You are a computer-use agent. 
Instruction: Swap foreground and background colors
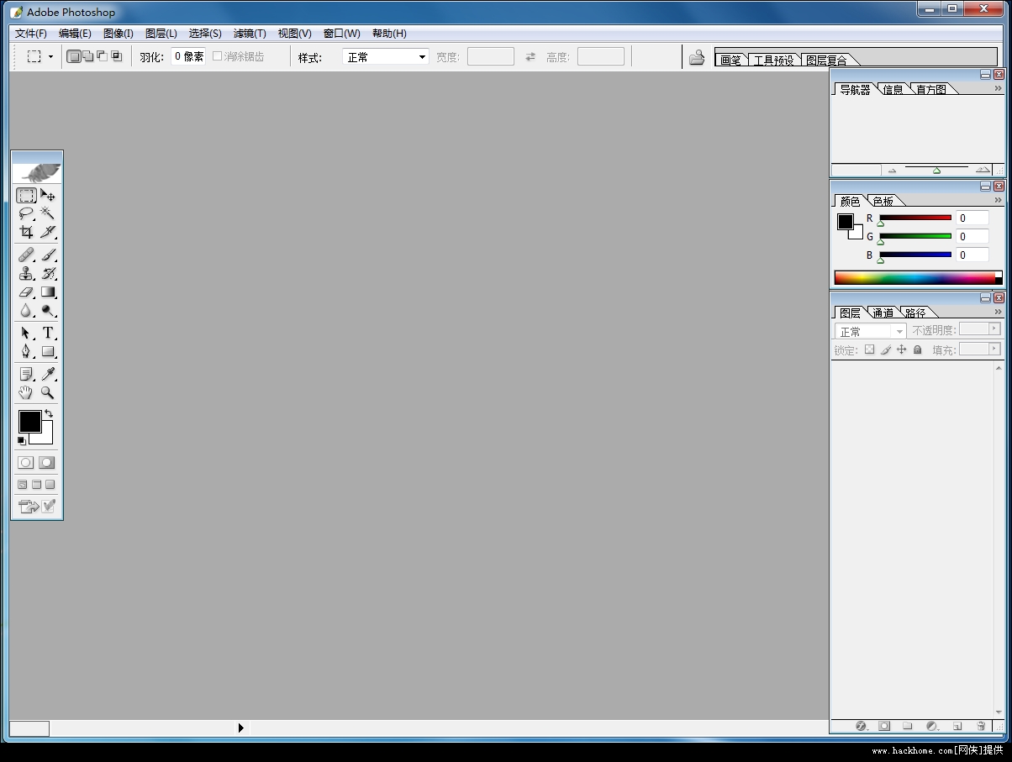[x=49, y=413]
